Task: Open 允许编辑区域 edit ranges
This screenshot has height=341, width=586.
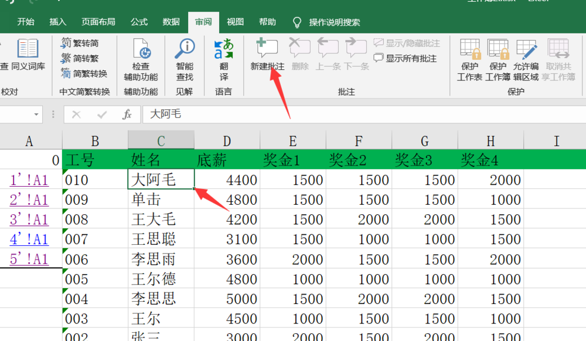Action: click(526, 56)
